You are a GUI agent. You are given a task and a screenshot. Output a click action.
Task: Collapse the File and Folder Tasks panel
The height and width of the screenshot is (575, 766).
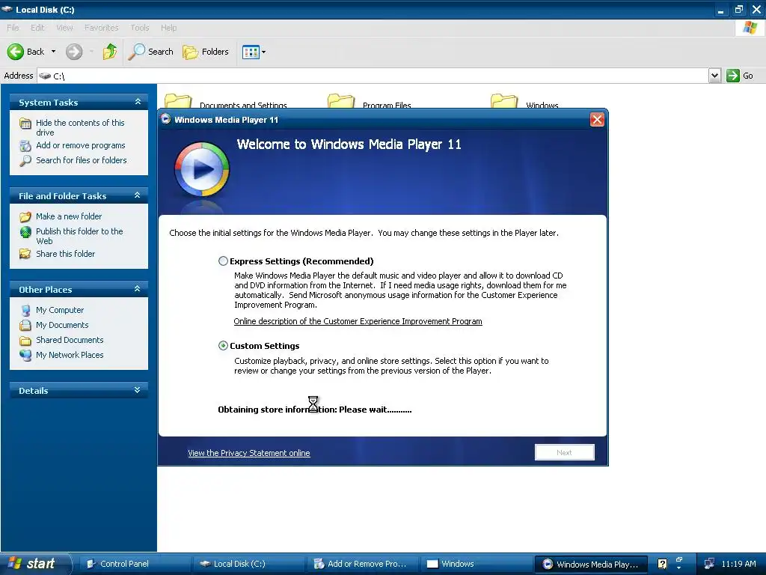coord(138,195)
